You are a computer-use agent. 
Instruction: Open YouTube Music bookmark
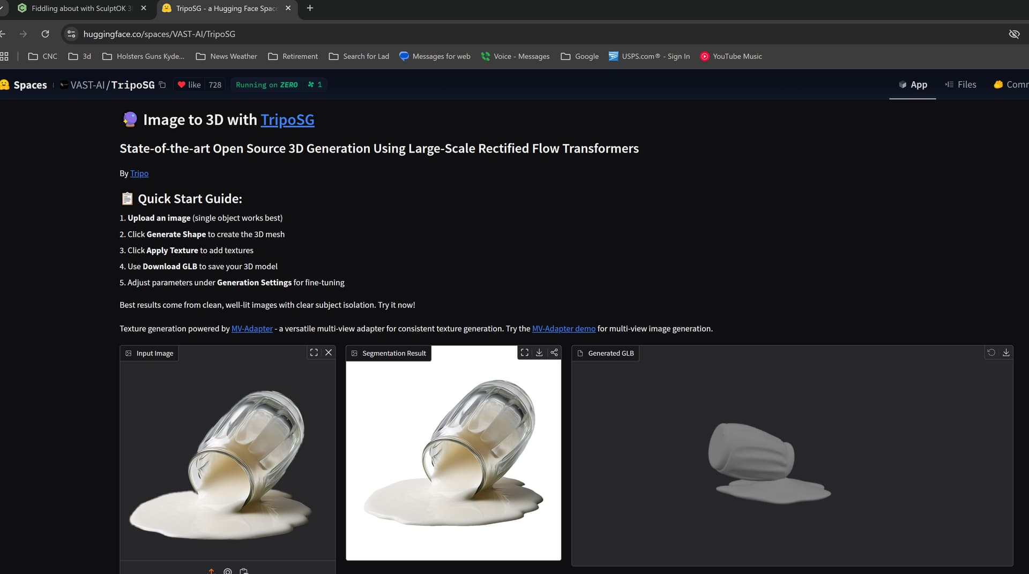732,56
